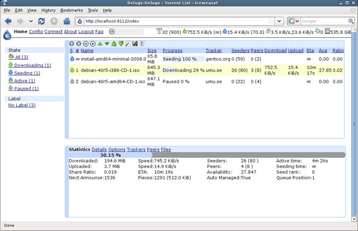358x231 pixels.
Task: Move torrent to bottom of queue
Action: pos(121,43)
